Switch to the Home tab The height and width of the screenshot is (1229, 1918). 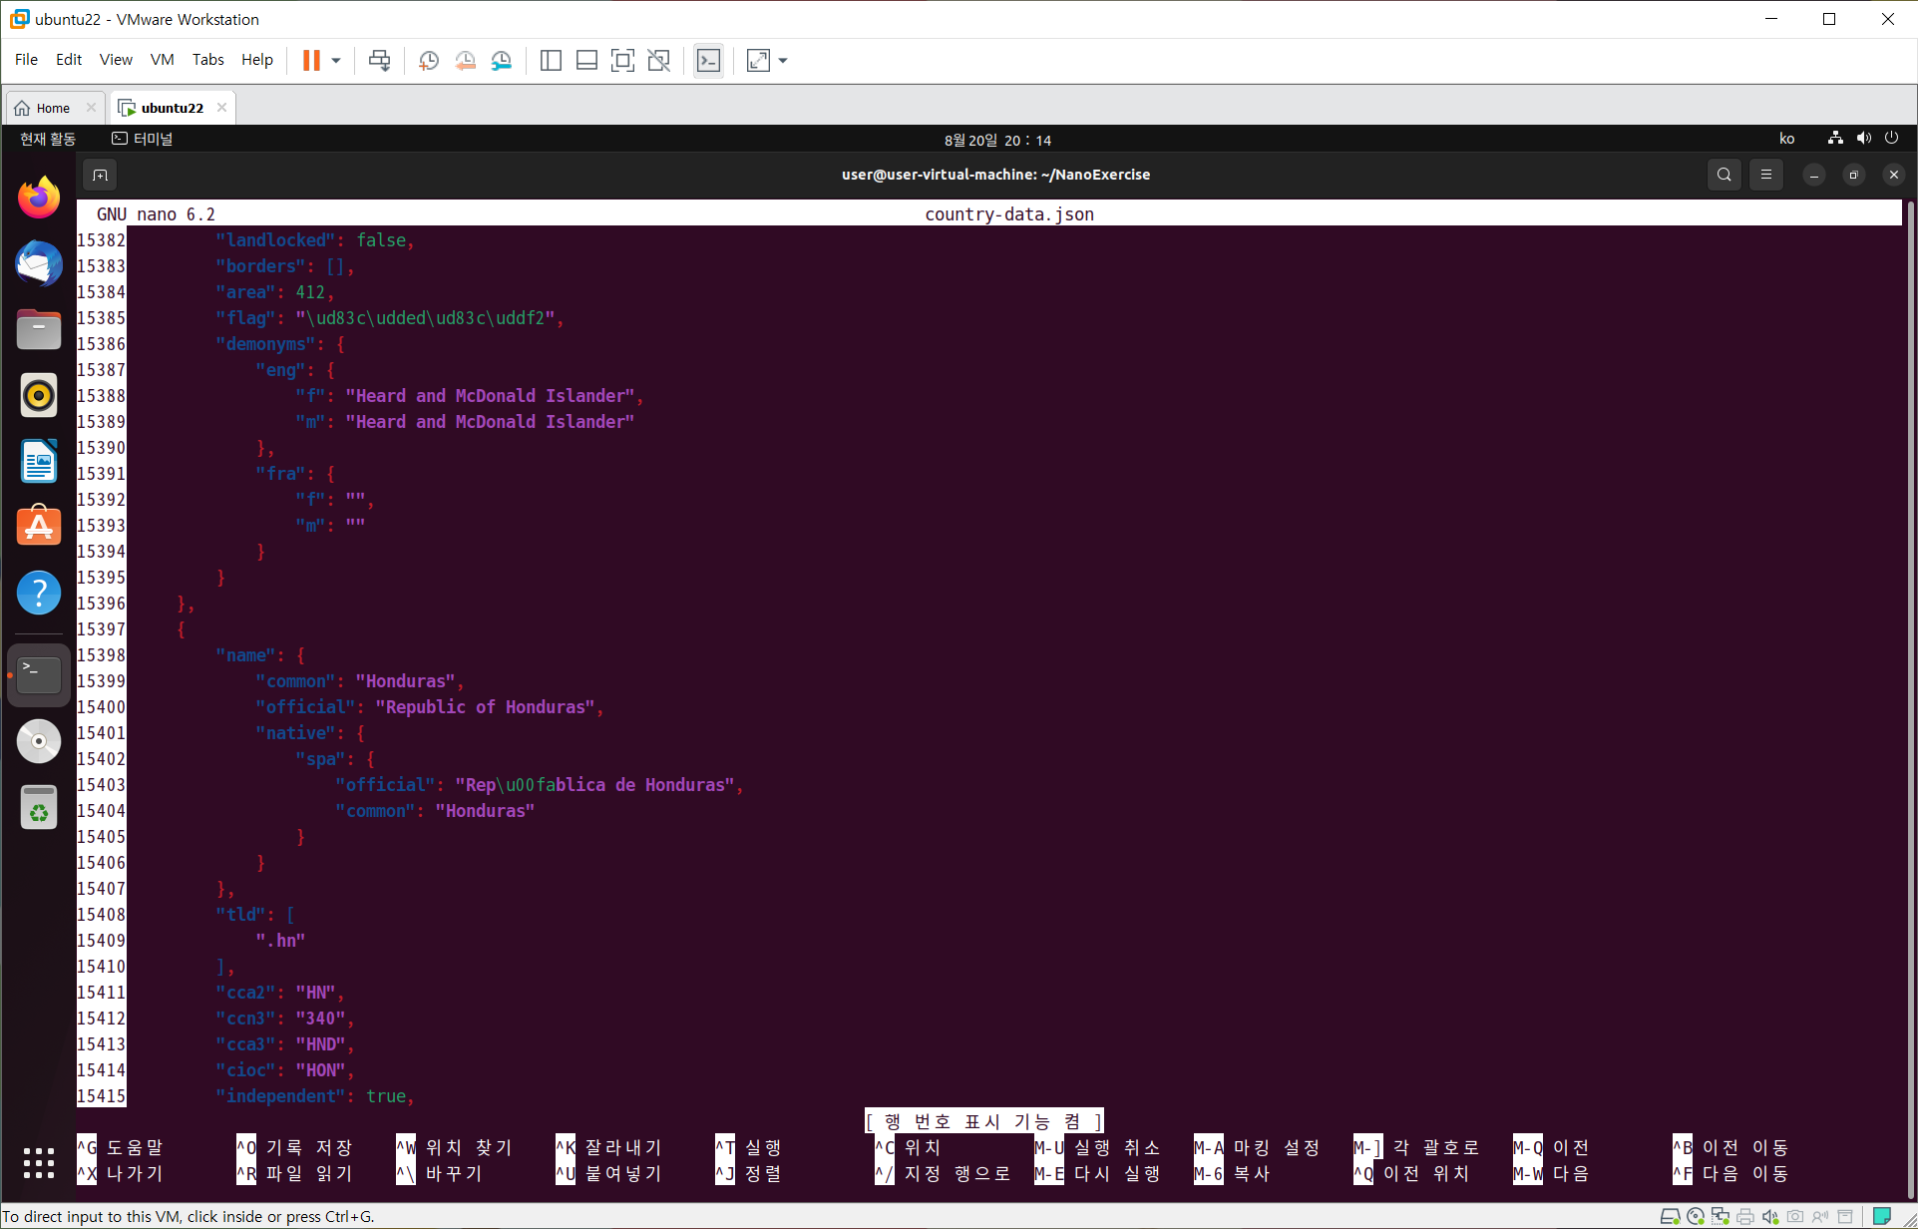(52, 108)
